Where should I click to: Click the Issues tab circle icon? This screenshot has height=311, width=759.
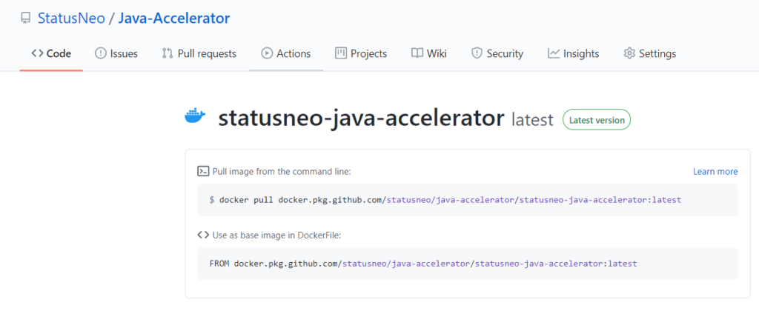pos(101,53)
